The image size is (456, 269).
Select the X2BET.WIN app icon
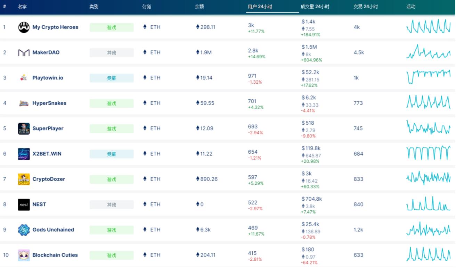click(x=23, y=154)
